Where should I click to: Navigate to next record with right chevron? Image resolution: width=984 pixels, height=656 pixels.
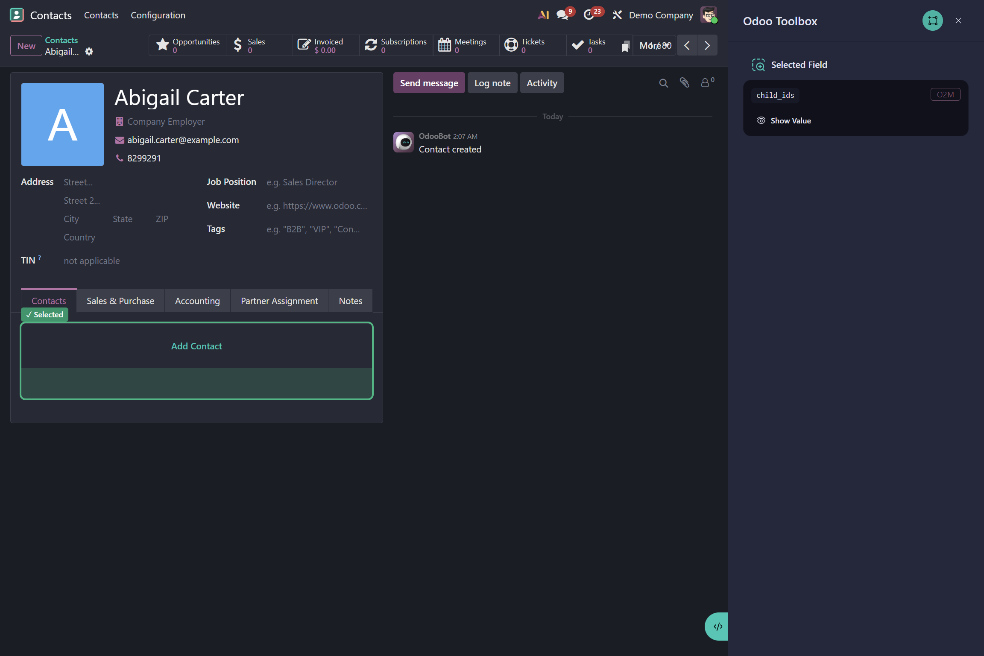pos(707,45)
